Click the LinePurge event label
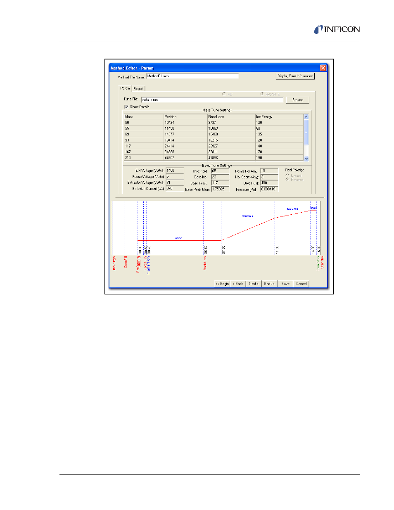 [114, 264]
